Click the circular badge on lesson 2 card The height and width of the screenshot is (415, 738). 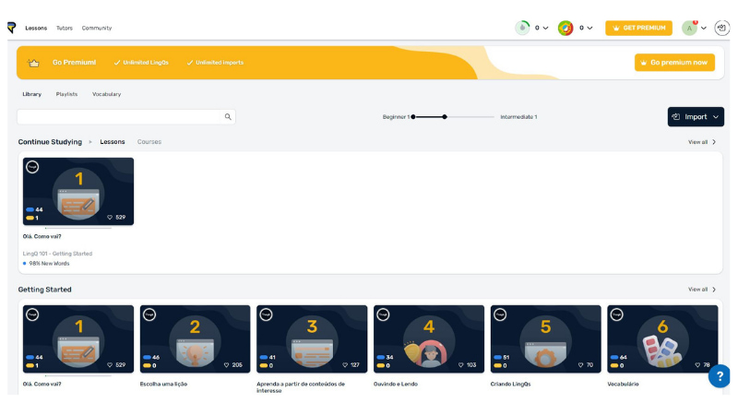pyautogui.click(x=149, y=314)
